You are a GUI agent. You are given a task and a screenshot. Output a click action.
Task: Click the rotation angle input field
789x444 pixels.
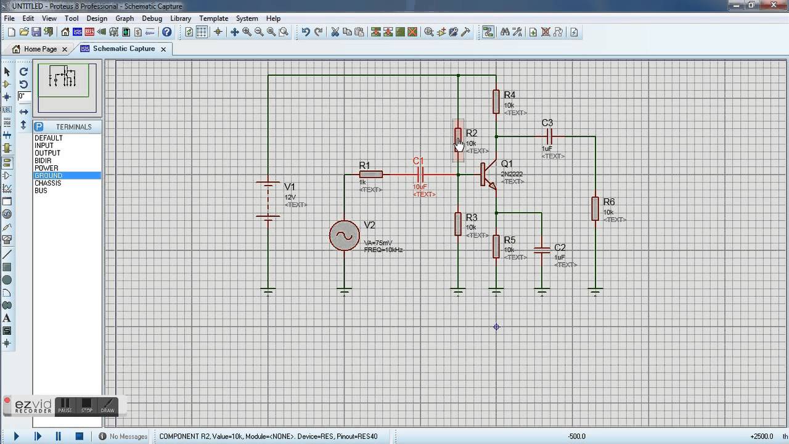point(23,96)
